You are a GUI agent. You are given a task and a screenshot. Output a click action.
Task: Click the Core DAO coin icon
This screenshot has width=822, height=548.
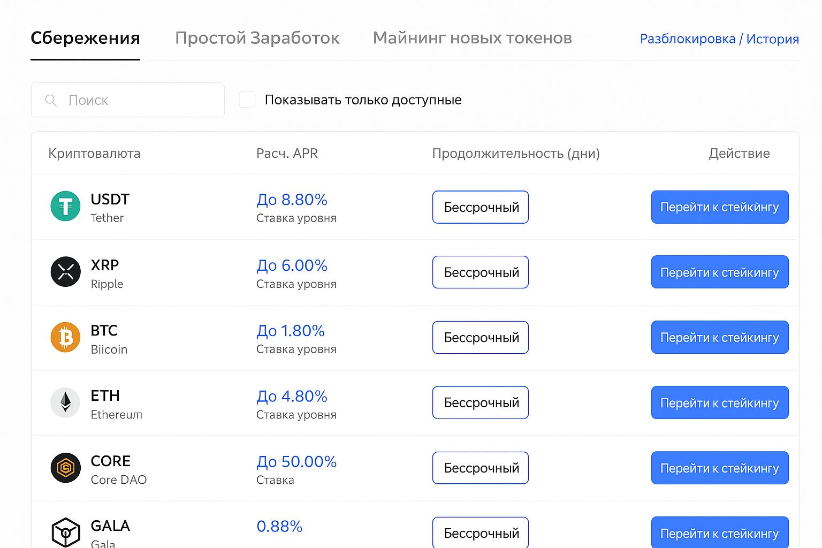(65, 467)
